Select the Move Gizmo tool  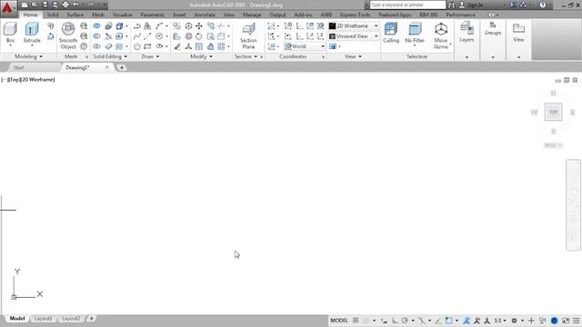[441, 35]
